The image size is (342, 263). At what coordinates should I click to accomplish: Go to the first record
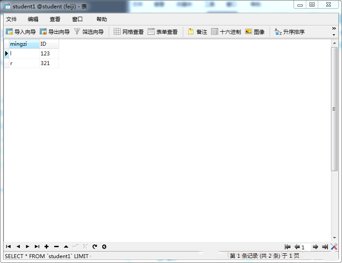(x=8, y=246)
